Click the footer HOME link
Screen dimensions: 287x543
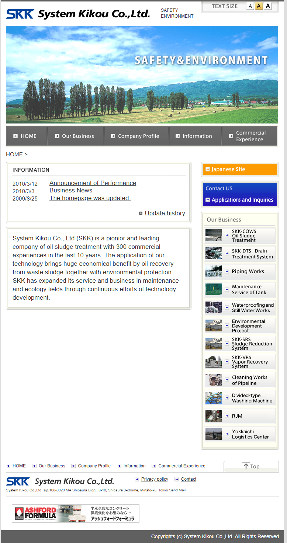pos(19,466)
